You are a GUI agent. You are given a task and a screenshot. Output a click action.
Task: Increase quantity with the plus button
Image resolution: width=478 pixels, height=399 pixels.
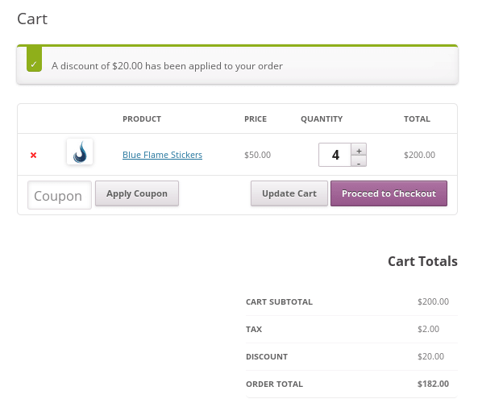(x=359, y=149)
